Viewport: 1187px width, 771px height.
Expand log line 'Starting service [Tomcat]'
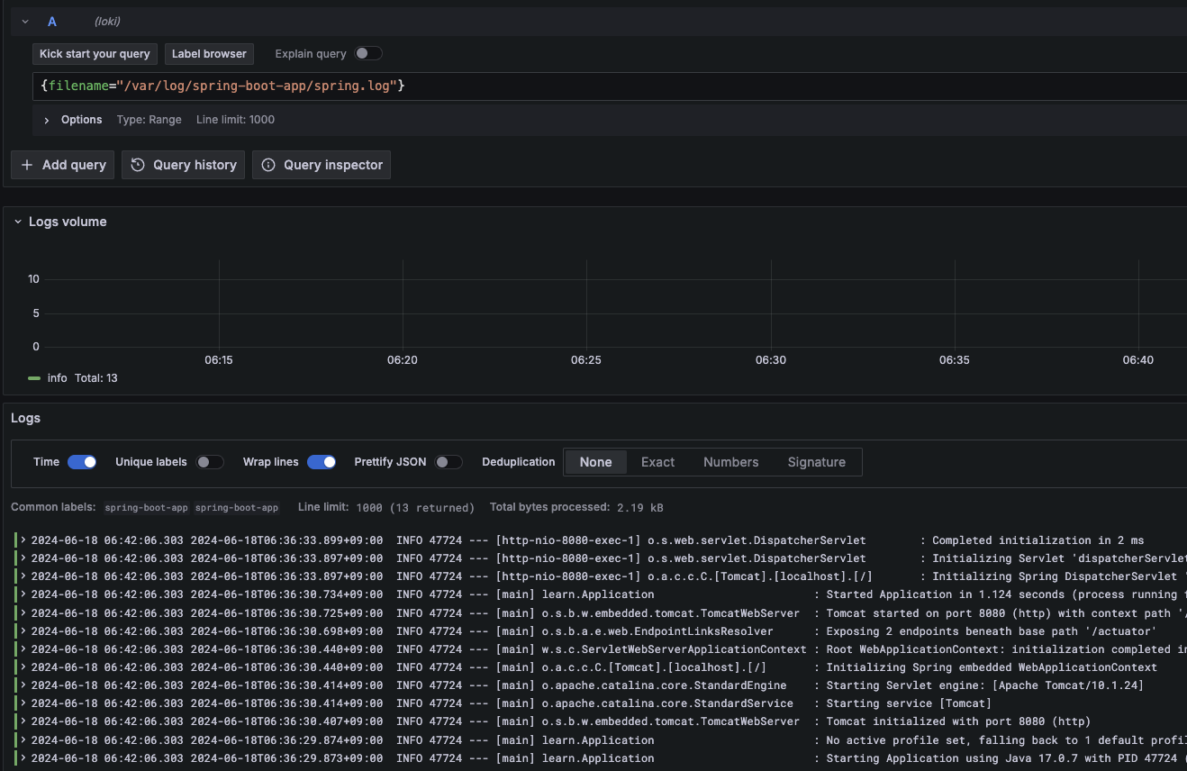[23, 703]
